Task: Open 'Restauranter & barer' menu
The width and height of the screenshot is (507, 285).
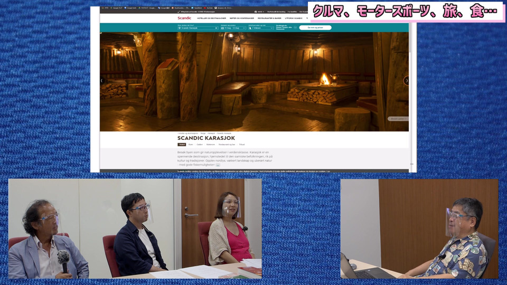Action: [270, 18]
